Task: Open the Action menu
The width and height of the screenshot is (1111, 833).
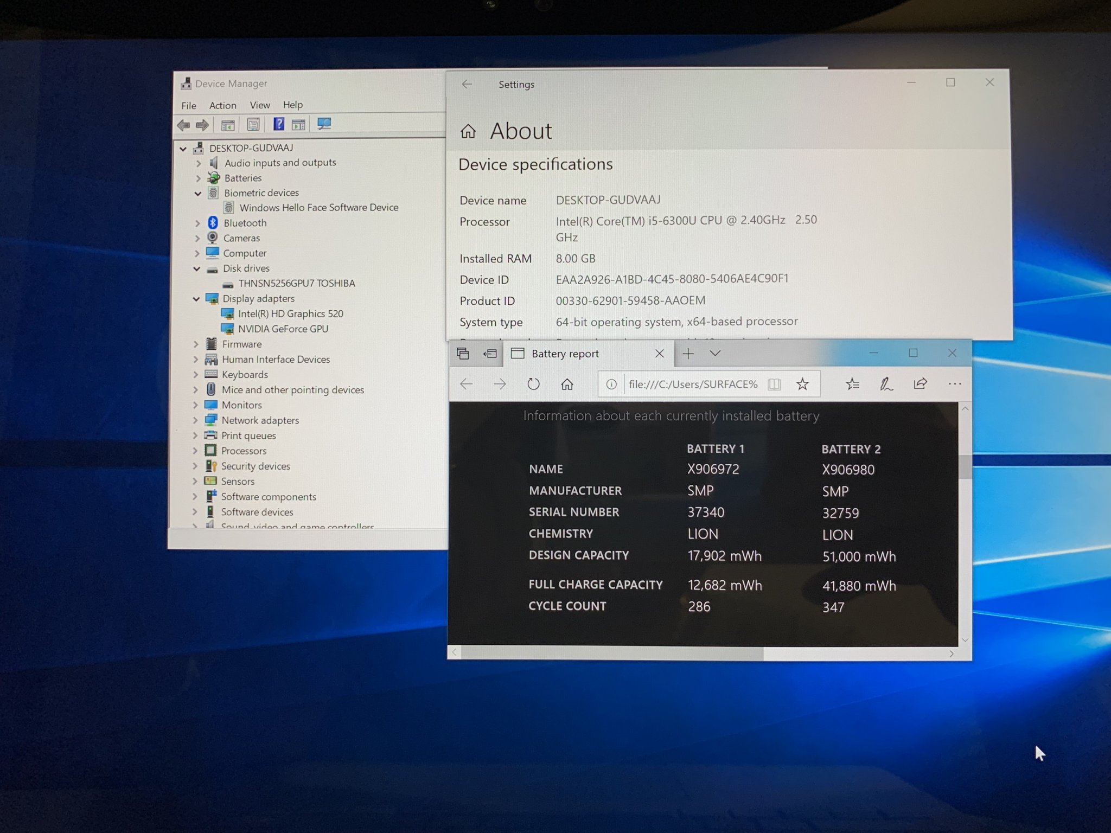Action: tap(222, 106)
